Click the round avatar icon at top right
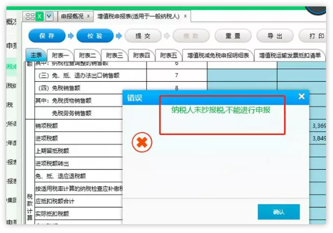 tap(316, 11)
